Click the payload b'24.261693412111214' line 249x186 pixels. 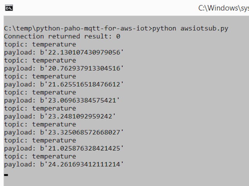tap(64, 164)
